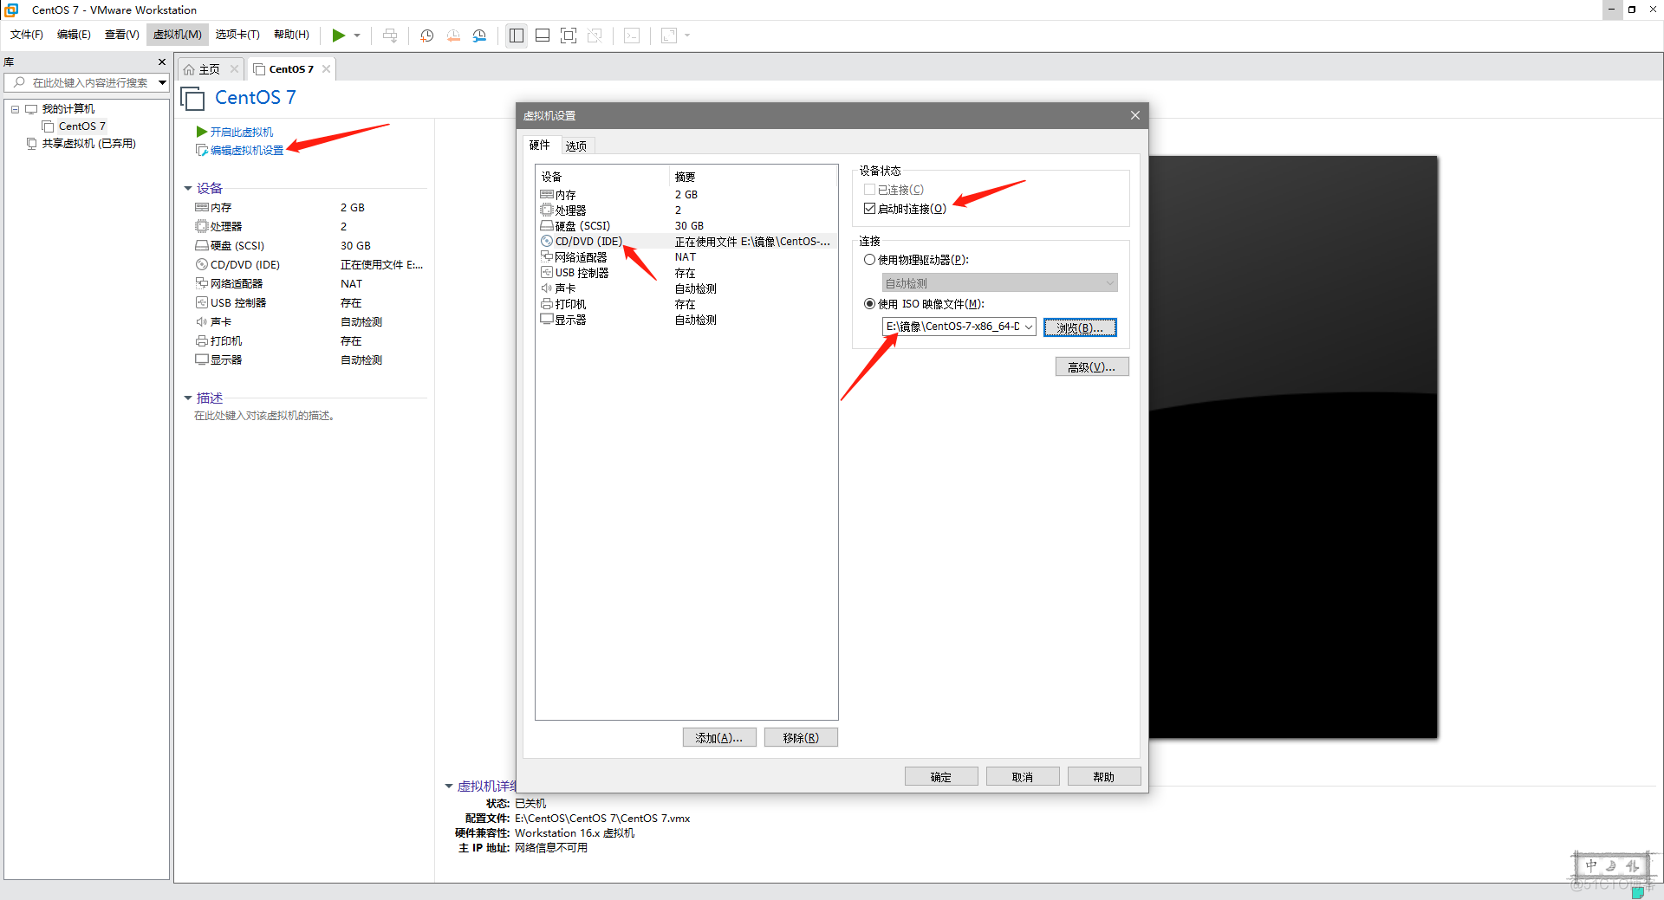The height and width of the screenshot is (900, 1664).
Task: Collapse the 虚拟机详细信息 section
Action: (x=449, y=787)
